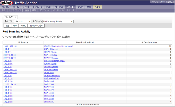The height and width of the screenshot is (107, 175).
Task: Open the 111.221.74.26 source link
Action: click(x=10, y=84)
